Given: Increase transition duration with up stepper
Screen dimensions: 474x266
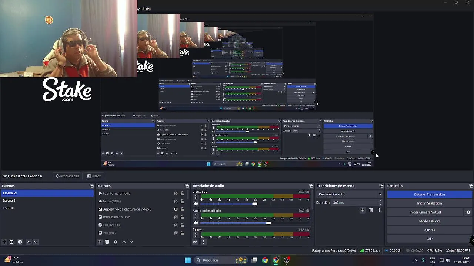Looking at the screenshot, I should coord(380,201).
